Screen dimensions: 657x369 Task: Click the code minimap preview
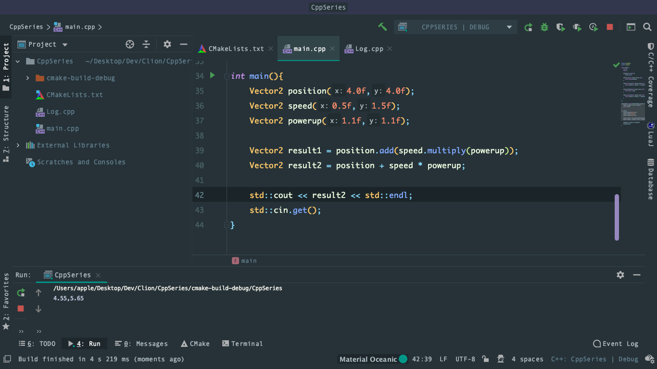[632, 94]
